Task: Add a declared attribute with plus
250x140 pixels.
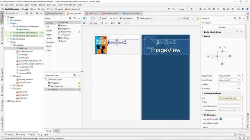Action: coord(237,32)
